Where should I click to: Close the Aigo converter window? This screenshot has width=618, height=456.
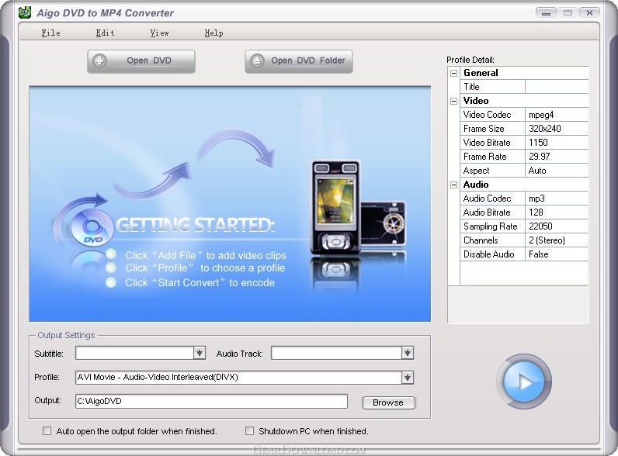coord(588,12)
